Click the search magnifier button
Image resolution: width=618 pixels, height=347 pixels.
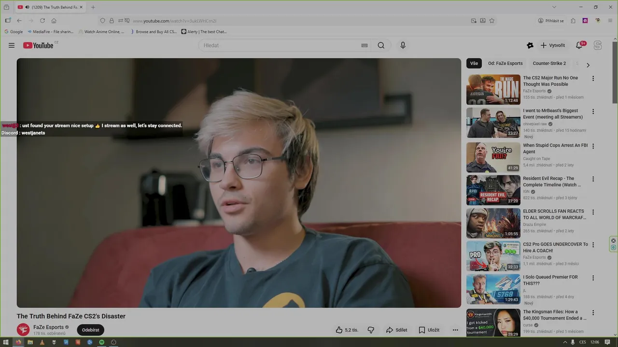[x=381, y=45]
